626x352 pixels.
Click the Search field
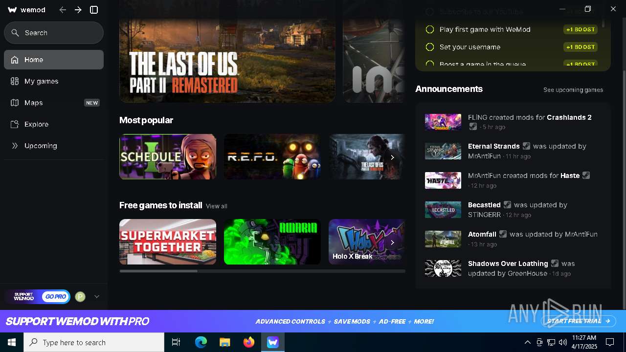point(54,33)
